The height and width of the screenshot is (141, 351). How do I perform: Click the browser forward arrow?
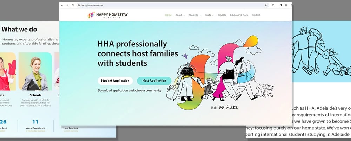point(67,5)
